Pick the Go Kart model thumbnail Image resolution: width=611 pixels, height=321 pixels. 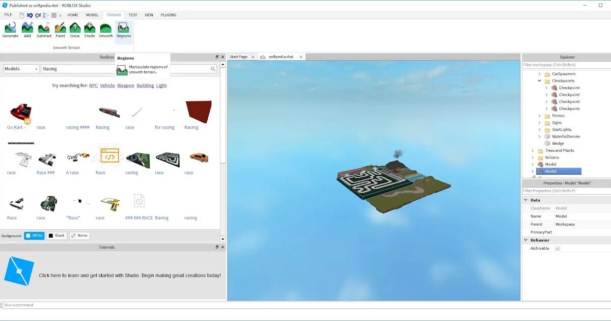tap(20, 112)
